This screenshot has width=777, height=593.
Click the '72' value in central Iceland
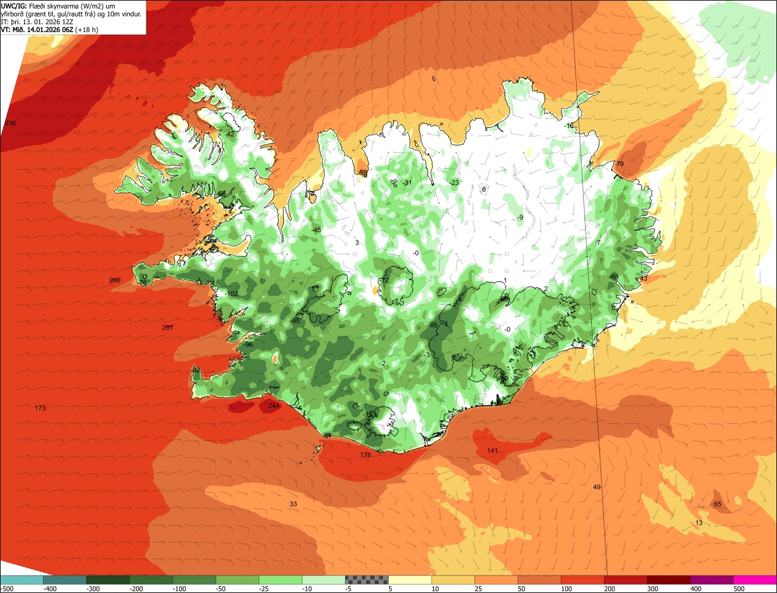385,280
